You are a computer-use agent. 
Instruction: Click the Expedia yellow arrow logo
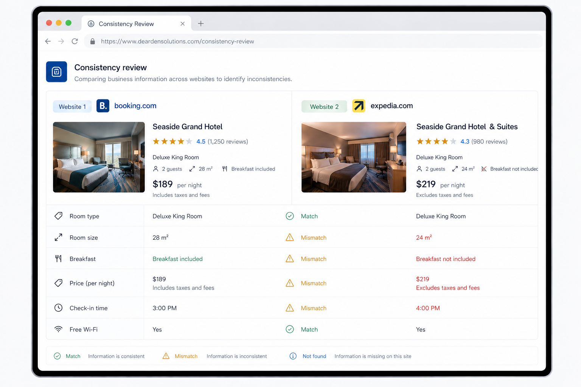359,106
